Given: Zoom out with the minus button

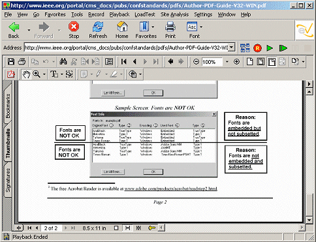Looking at the screenshot, I should coord(196,62).
